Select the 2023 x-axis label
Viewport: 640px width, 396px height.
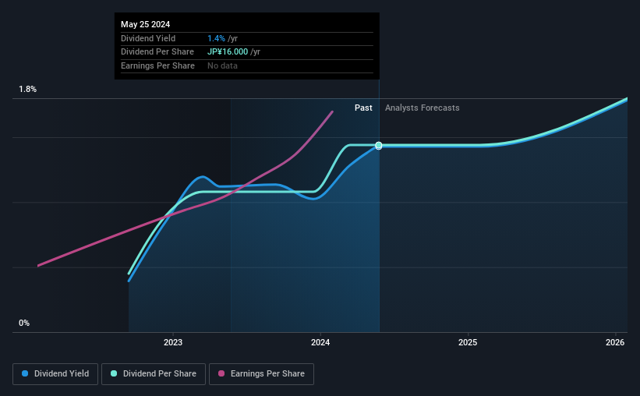tap(173, 342)
